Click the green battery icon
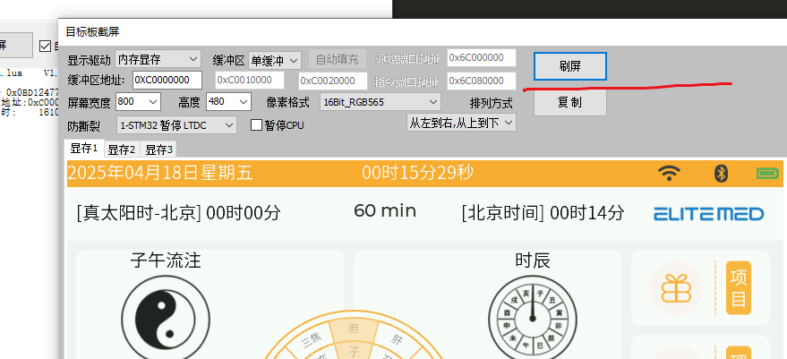Screen dimensions: 787x359 [x=767, y=173]
